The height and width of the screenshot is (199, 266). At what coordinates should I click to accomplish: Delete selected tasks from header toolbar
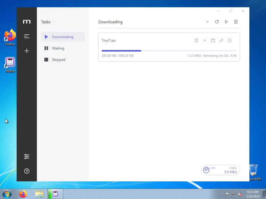(x=208, y=22)
